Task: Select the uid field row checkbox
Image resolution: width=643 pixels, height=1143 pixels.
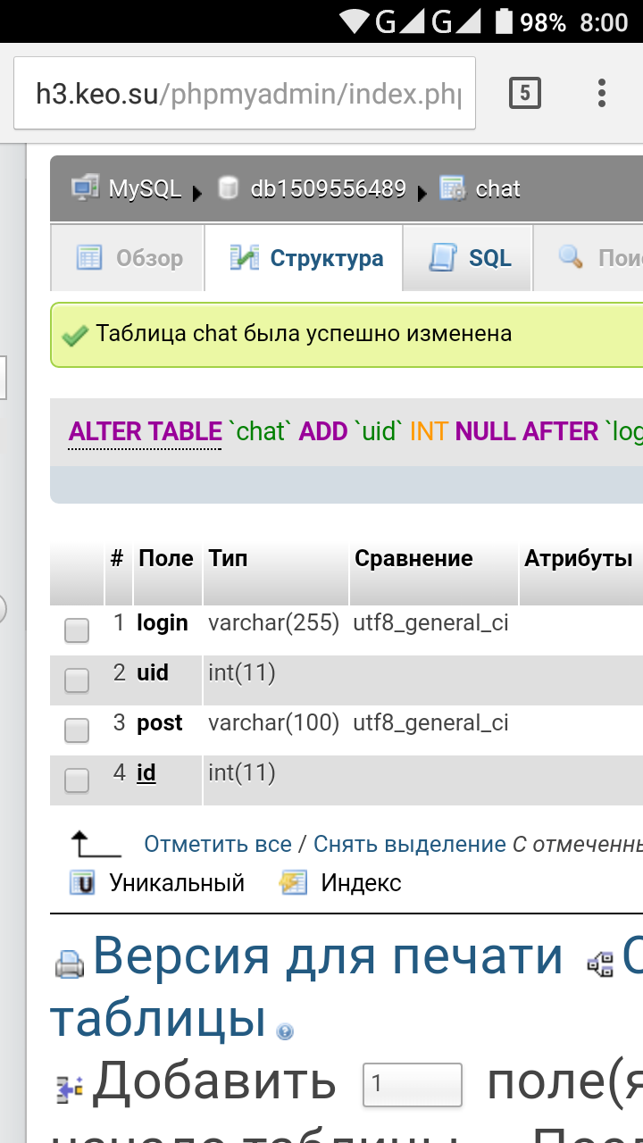Action: 77,680
